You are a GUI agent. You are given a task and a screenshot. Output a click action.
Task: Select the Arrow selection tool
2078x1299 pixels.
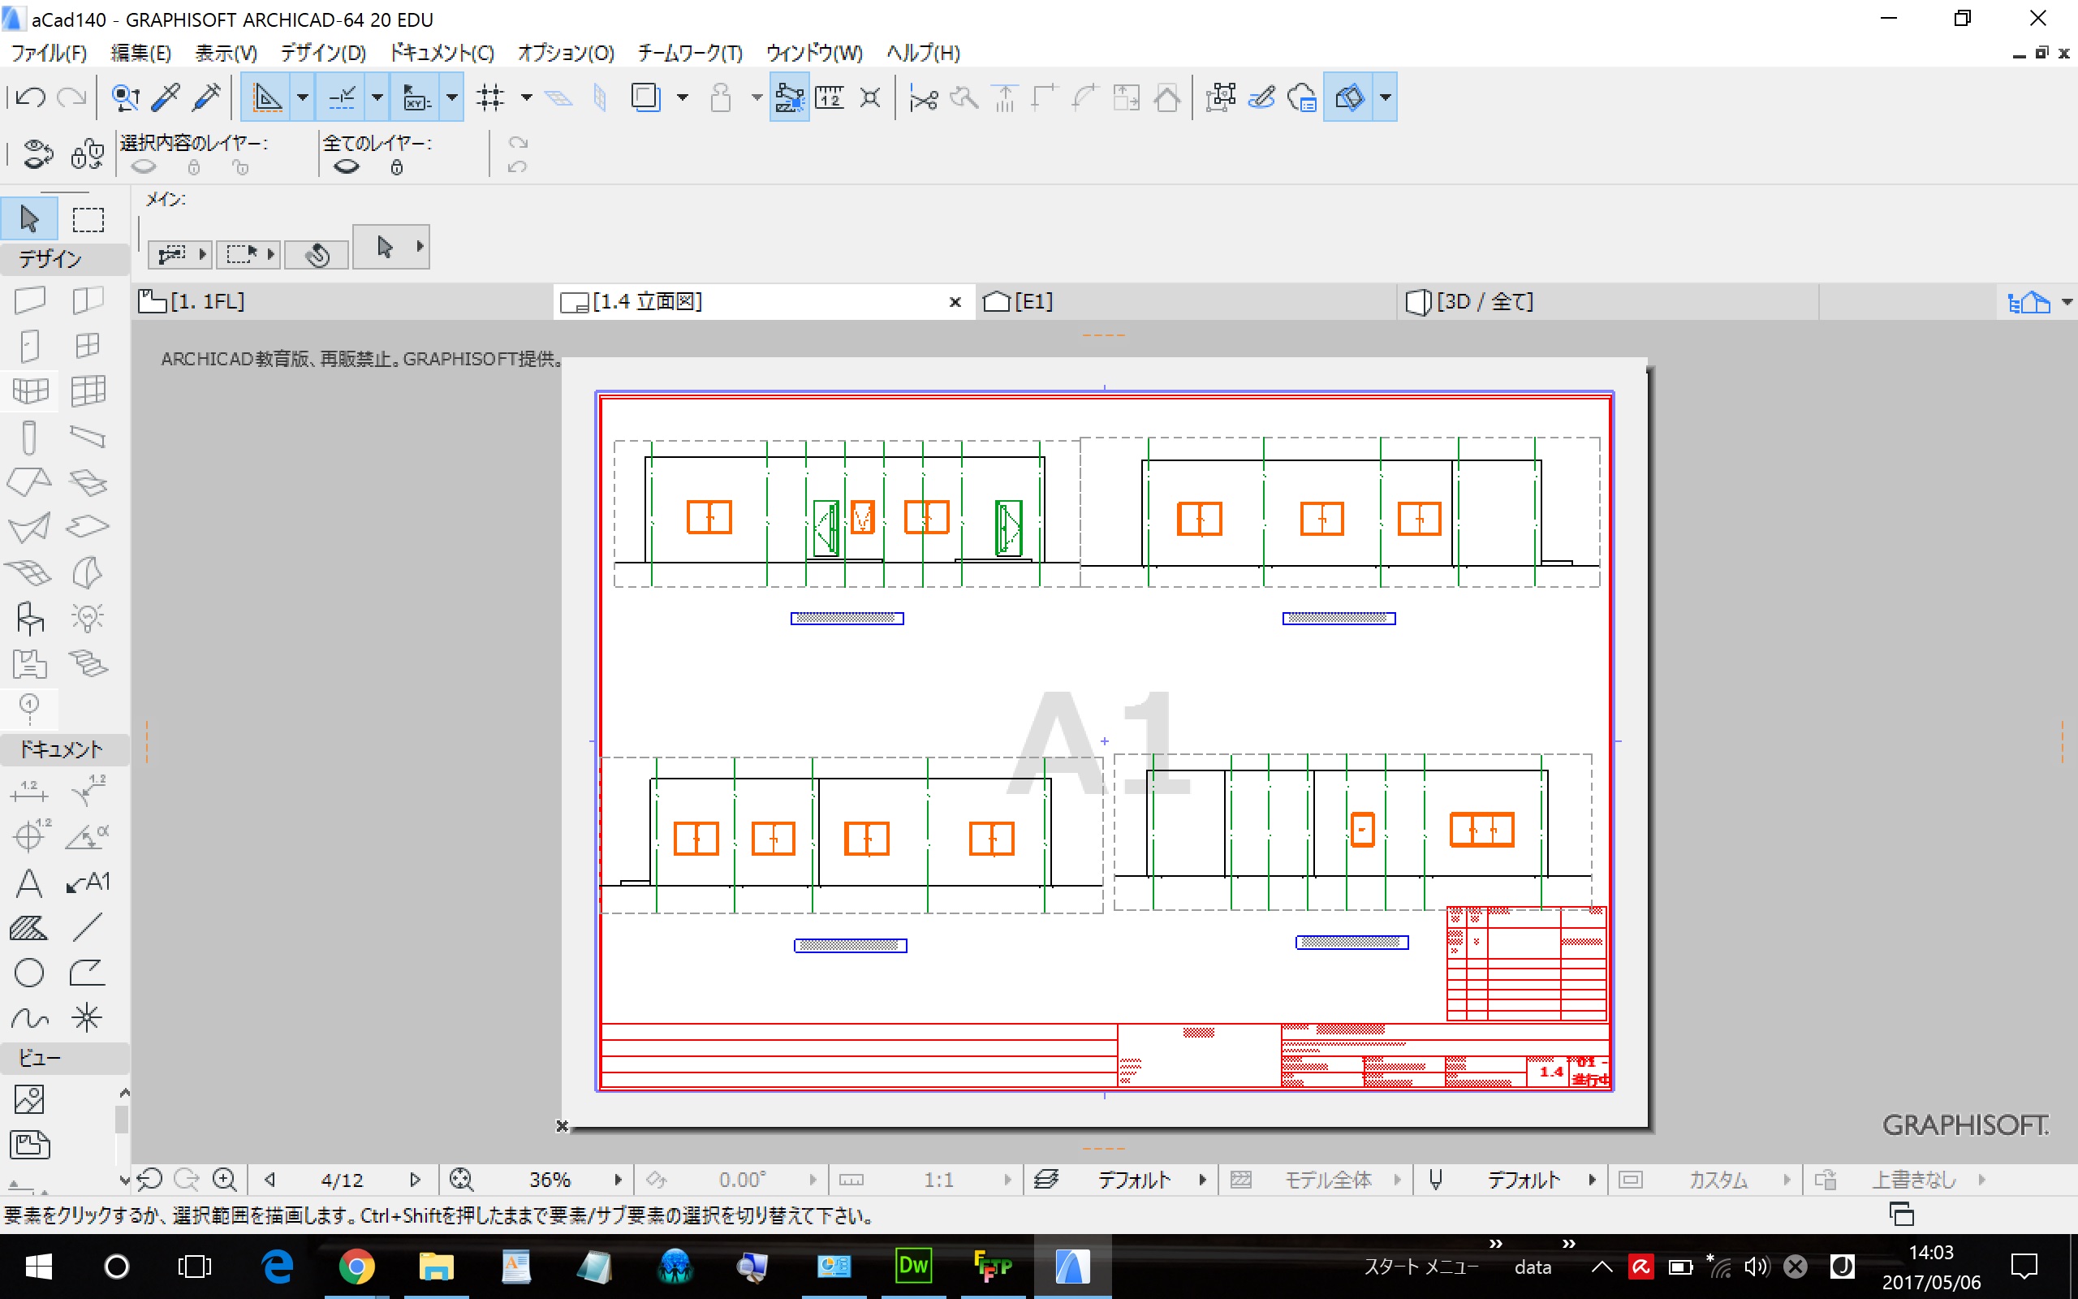(x=29, y=219)
